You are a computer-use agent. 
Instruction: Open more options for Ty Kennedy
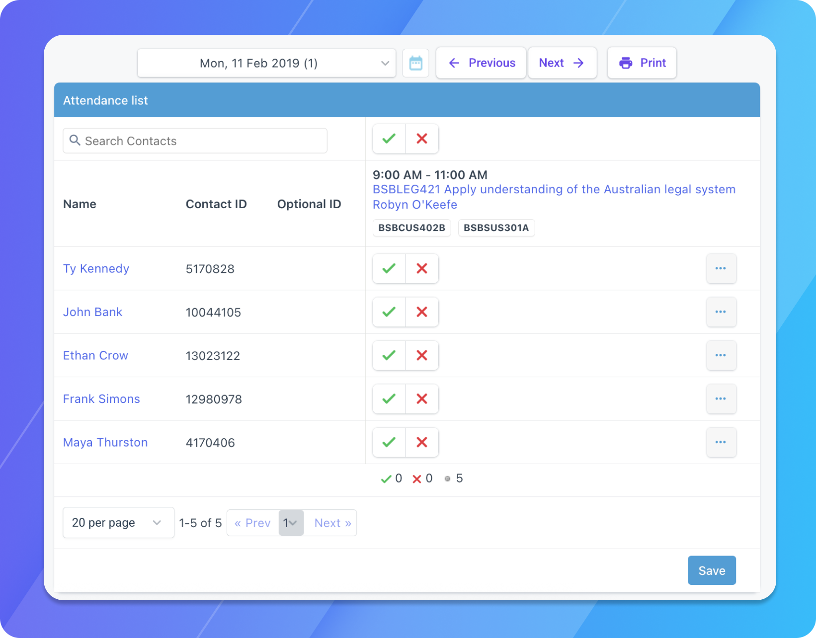tap(721, 269)
